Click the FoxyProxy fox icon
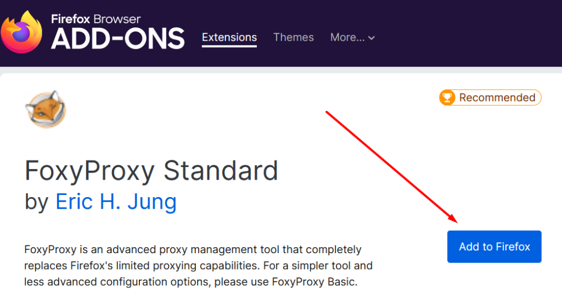This screenshot has width=562, height=307. (x=46, y=109)
